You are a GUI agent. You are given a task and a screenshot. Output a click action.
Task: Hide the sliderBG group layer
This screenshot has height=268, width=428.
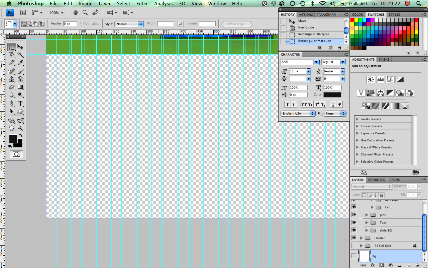(x=354, y=230)
